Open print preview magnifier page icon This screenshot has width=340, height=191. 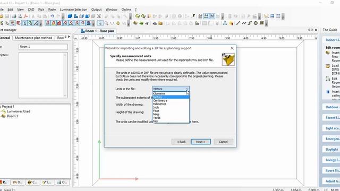pos(20,16)
